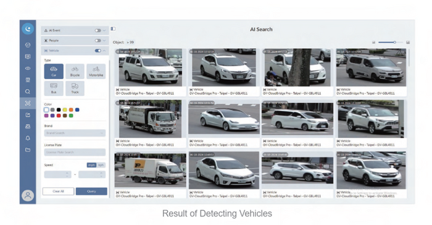Open the monitor display sidebar icon
Image resolution: width=432 pixels, height=225 pixels.
pyautogui.click(x=28, y=57)
